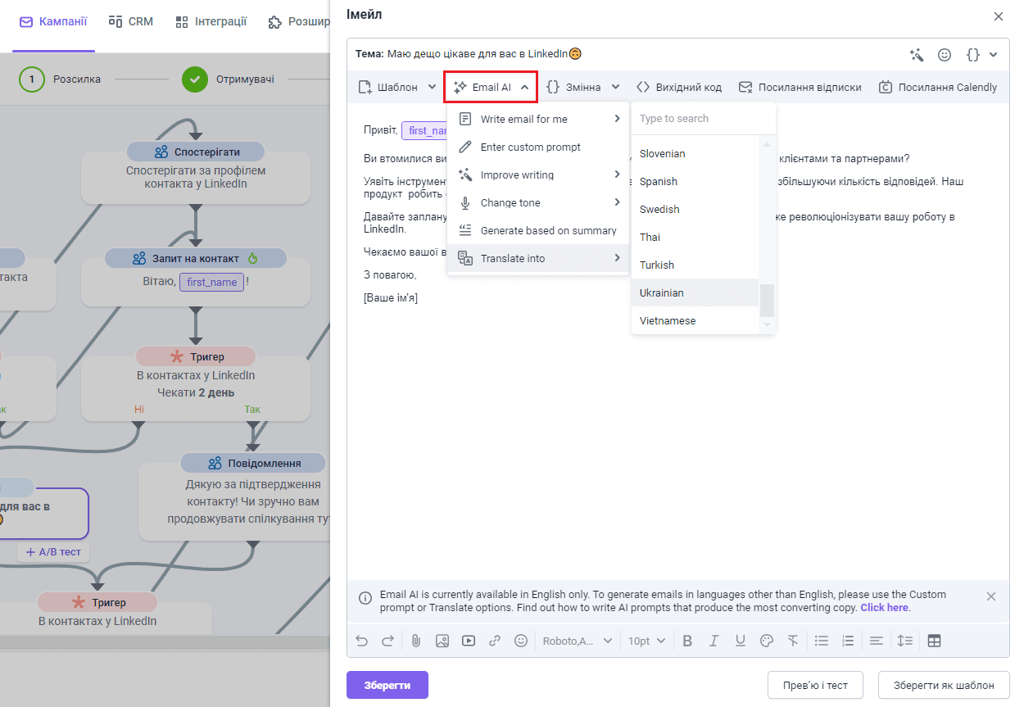
Task: Undo the last edit
Action: pyautogui.click(x=362, y=641)
